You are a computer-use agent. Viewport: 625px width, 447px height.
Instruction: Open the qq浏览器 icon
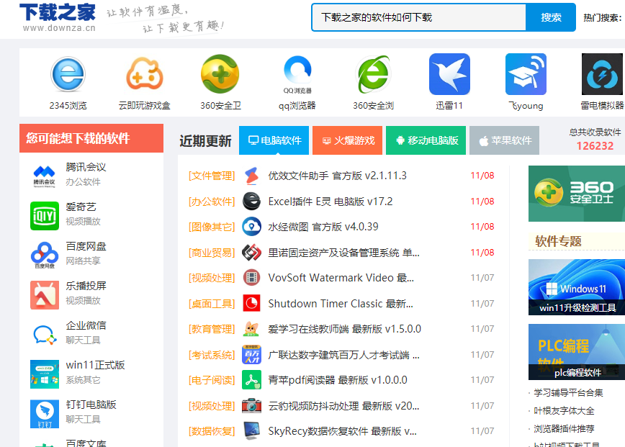pos(297,75)
